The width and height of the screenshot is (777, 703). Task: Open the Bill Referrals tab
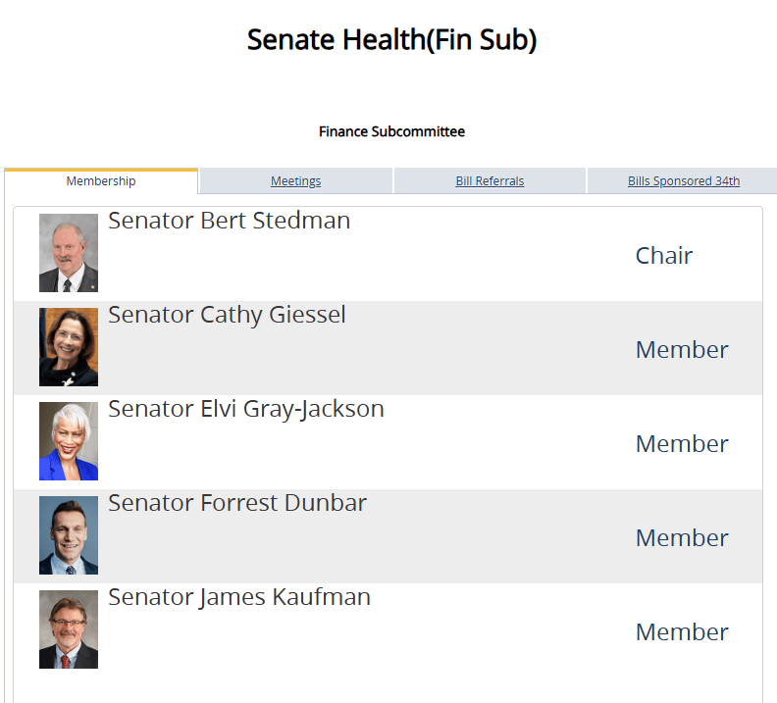point(490,181)
